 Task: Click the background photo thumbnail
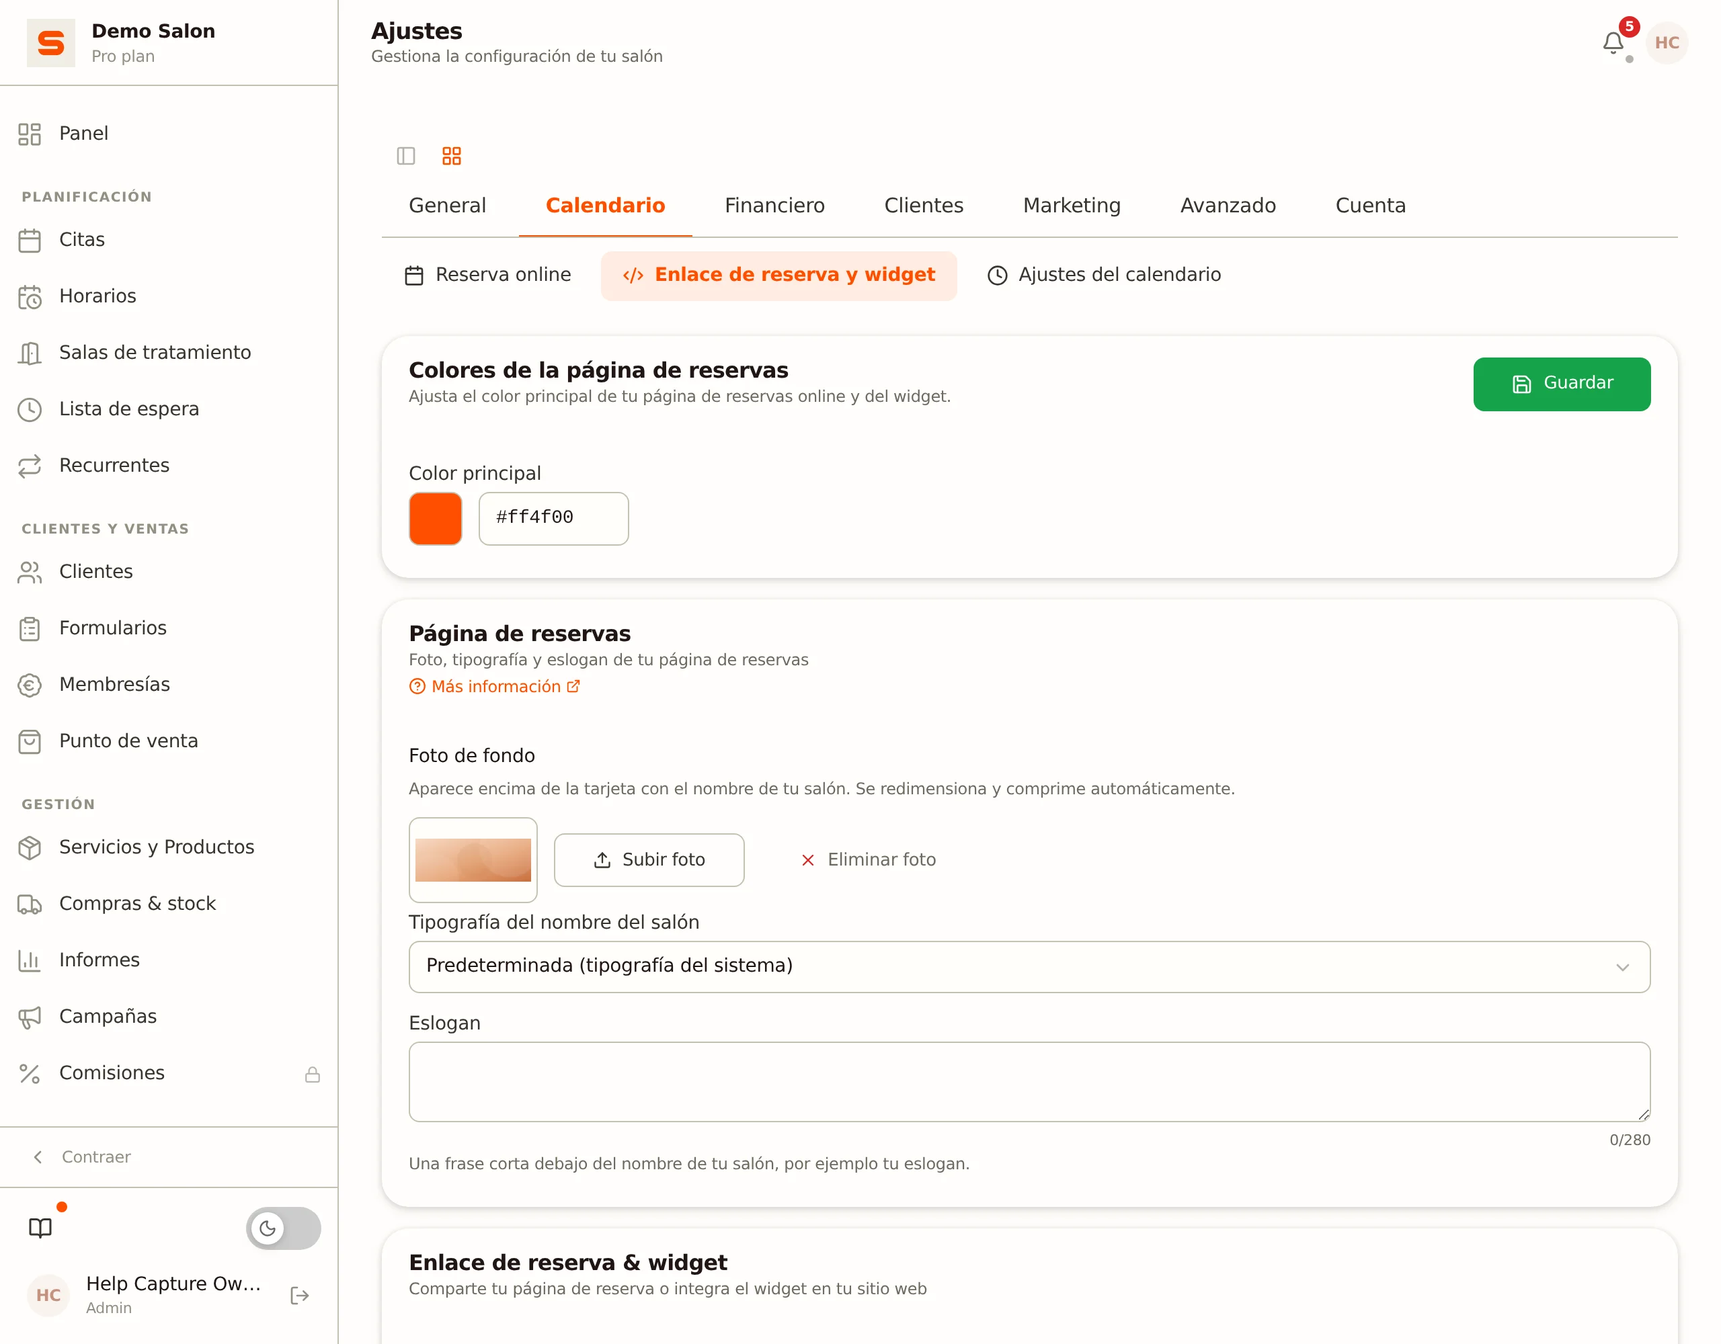[473, 859]
